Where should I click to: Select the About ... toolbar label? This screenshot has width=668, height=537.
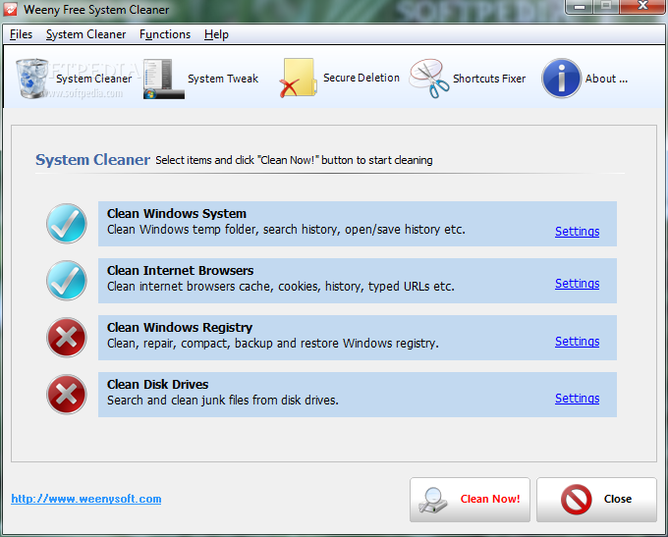(606, 79)
